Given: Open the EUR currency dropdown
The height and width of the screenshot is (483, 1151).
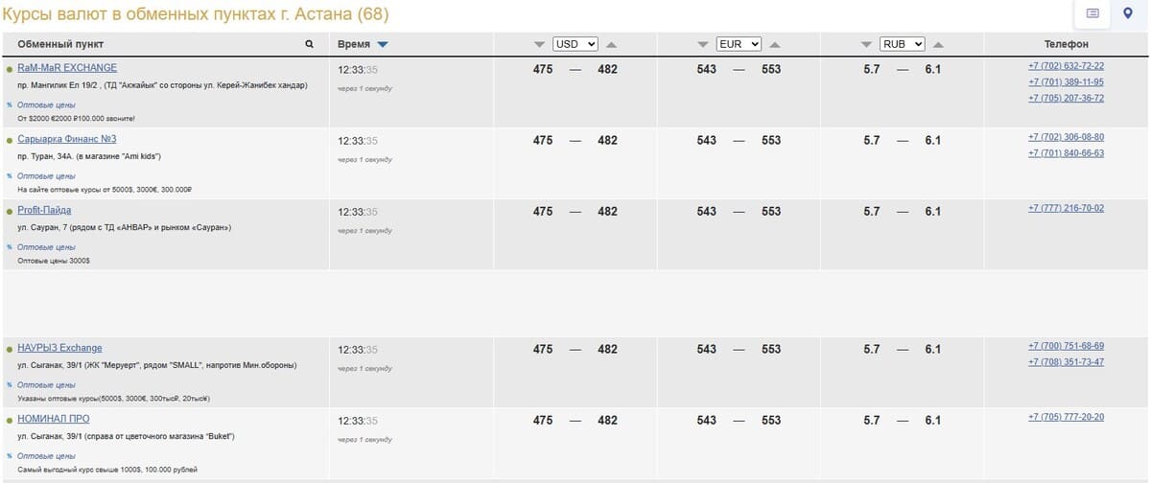Looking at the screenshot, I should pyautogui.click(x=739, y=44).
